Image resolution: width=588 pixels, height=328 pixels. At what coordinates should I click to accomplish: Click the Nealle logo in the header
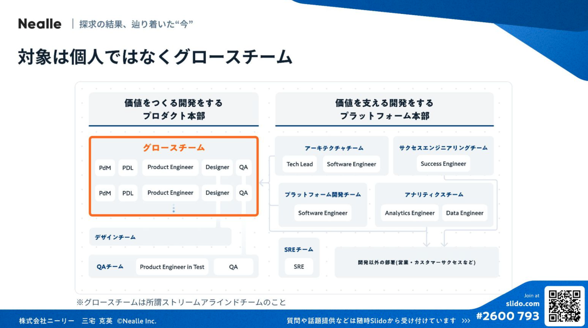point(40,24)
